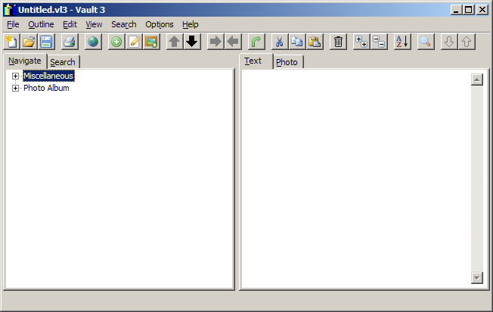Expand the Photo Album tree node
This screenshot has height=312, width=493.
tap(15, 89)
